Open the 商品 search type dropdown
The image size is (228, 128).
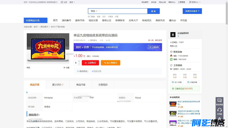tap(94, 11)
